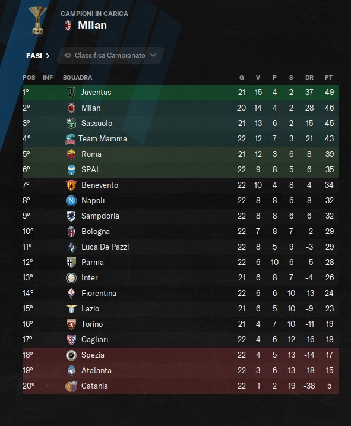This screenshot has width=351, height=426.
Task: Click the Napoli club logo
Action: coord(71,201)
